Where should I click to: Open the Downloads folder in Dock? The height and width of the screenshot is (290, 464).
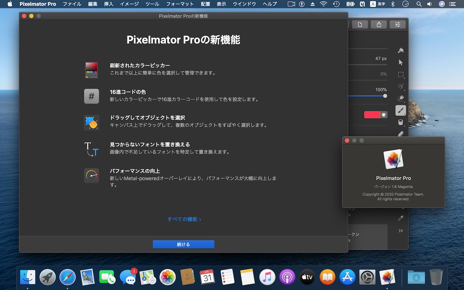coord(416,277)
